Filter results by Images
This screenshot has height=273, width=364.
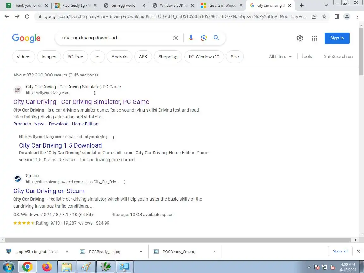click(49, 57)
